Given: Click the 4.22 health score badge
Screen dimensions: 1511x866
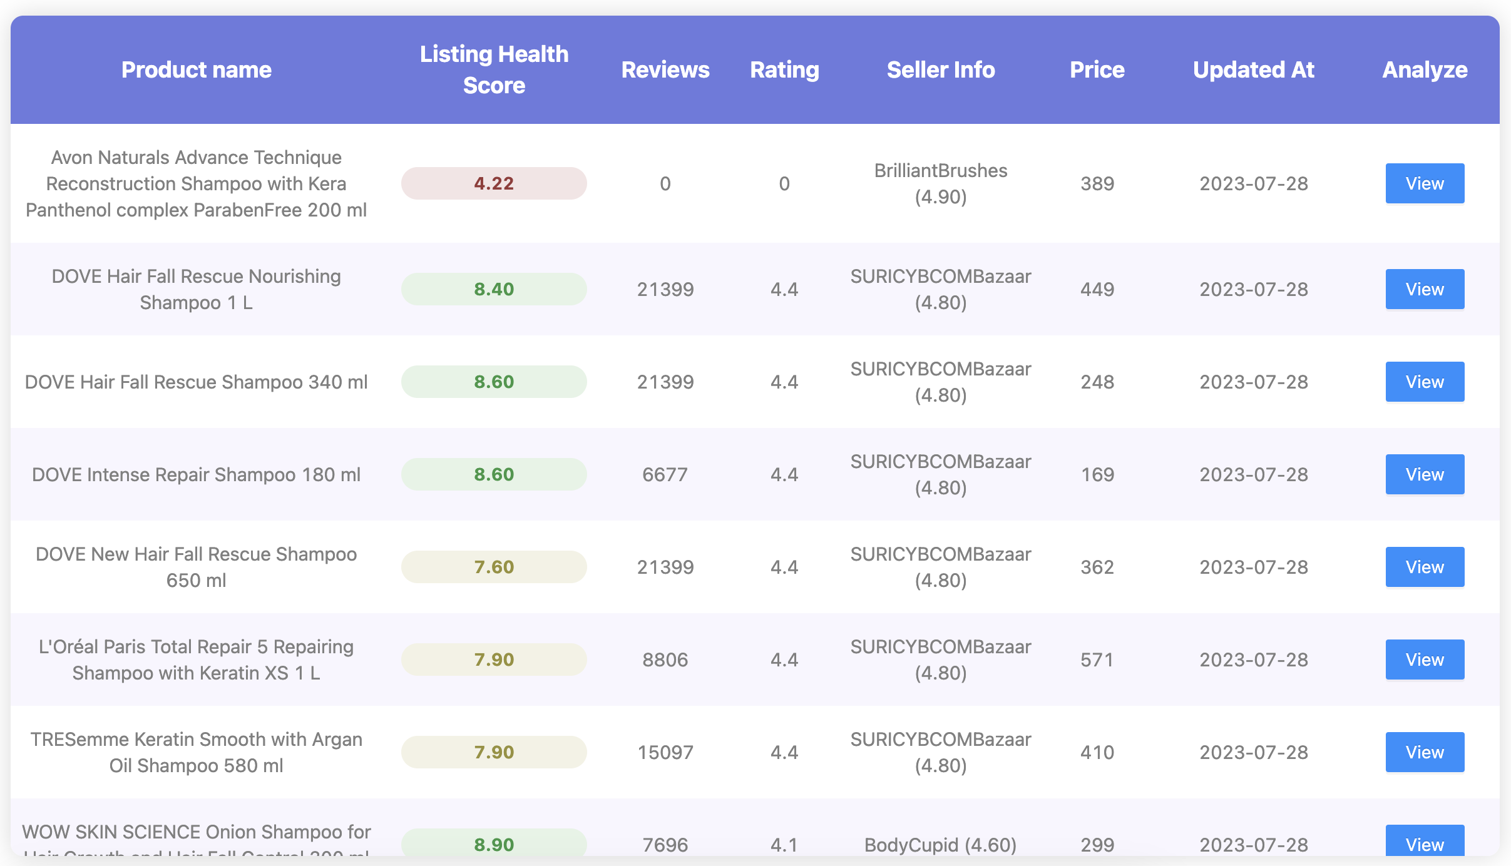Looking at the screenshot, I should pyautogui.click(x=494, y=183).
